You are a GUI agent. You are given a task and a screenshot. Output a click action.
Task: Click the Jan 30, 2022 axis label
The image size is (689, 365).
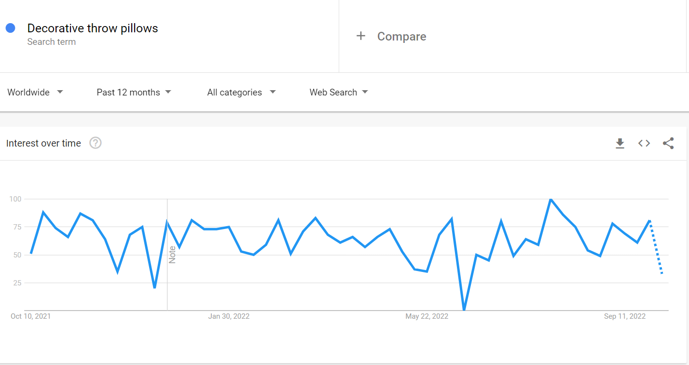229,316
